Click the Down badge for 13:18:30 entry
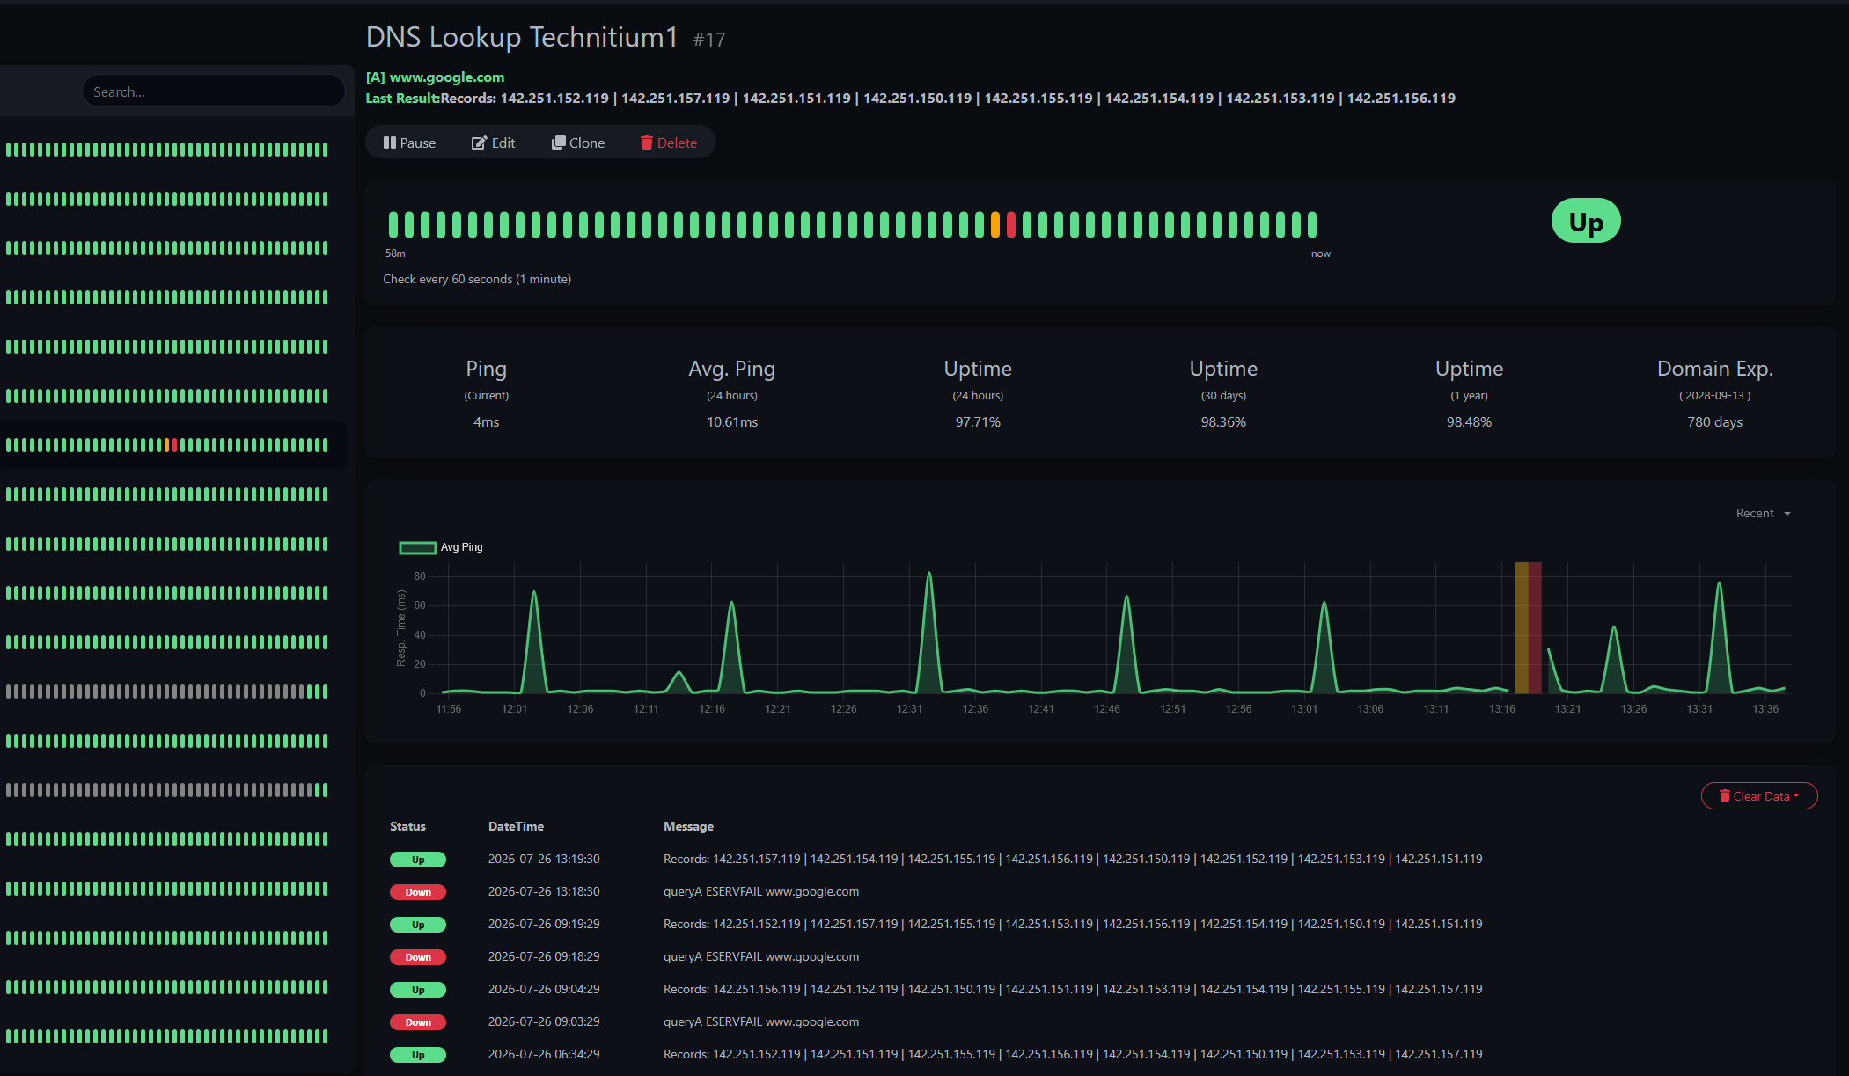Screen dimensions: 1849x1076 (x=418, y=892)
